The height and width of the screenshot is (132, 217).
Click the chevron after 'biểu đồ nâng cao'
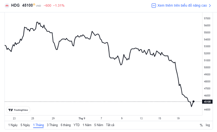(210, 6)
